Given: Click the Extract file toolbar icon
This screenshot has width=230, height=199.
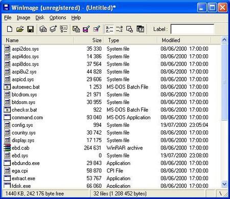Looking at the screenshot, I should pos(86,29).
